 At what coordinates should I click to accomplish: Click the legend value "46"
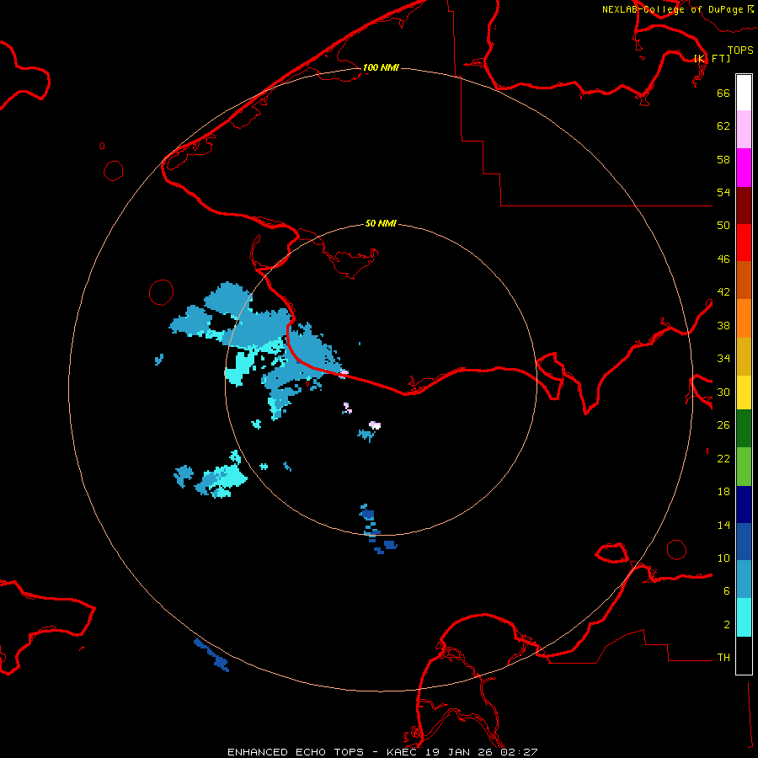point(723,259)
